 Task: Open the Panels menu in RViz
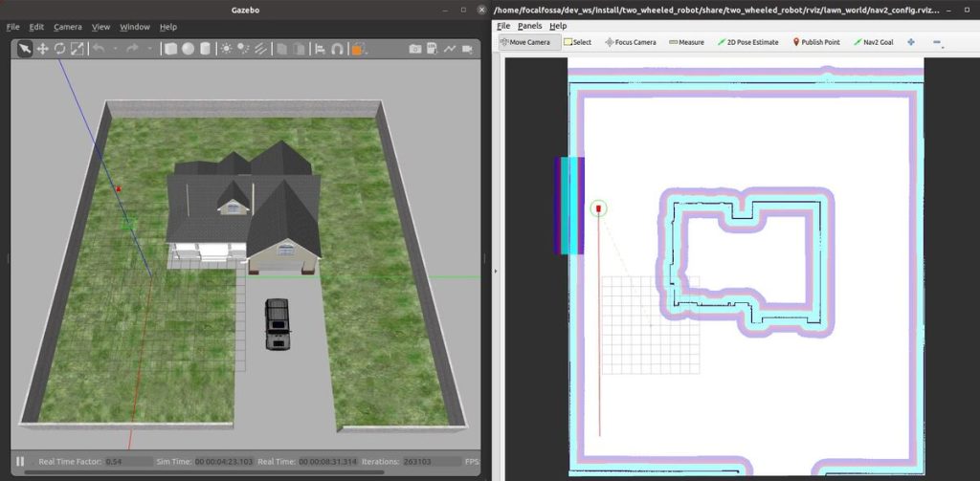coord(529,26)
